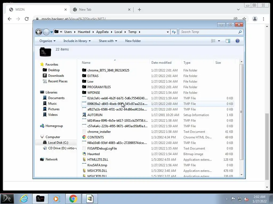Select Network in navigation pane
Image resolution: width=273 pixels, height=204 pixels.
tap(51, 159)
